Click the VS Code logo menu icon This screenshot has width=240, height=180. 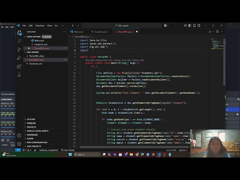click(x=18, y=25)
